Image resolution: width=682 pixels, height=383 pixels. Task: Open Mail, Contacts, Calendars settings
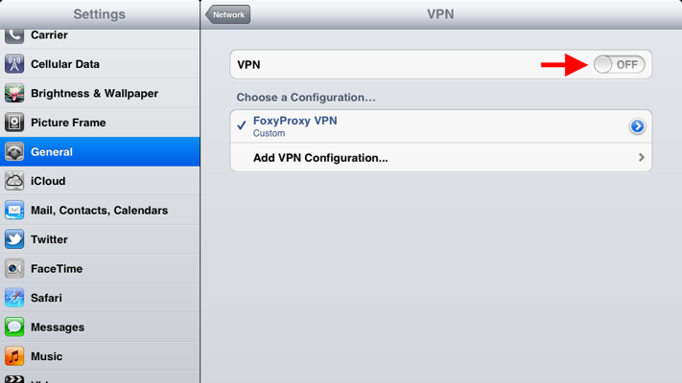(100, 211)
